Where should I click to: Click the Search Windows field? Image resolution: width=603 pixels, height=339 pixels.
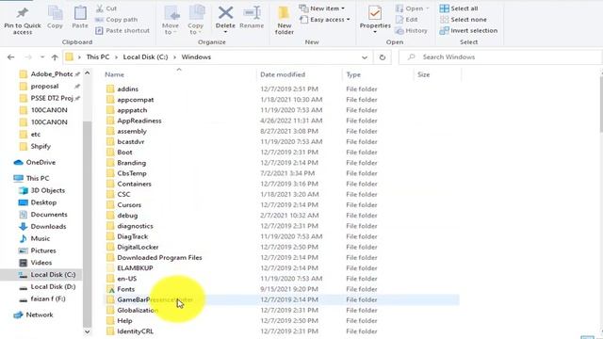[500, 56]
